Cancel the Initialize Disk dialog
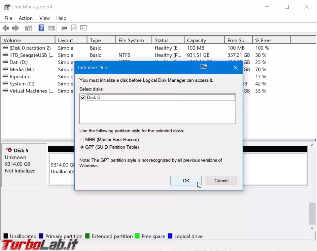317x251 pixels. tap(221, 181)
